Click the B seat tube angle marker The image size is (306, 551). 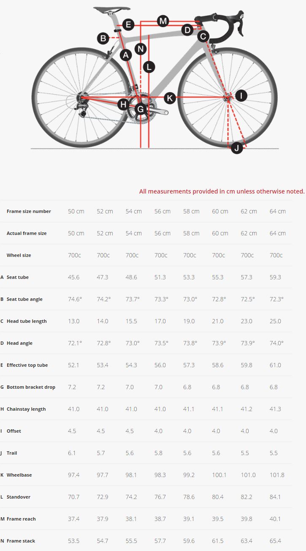pos(103,38)
